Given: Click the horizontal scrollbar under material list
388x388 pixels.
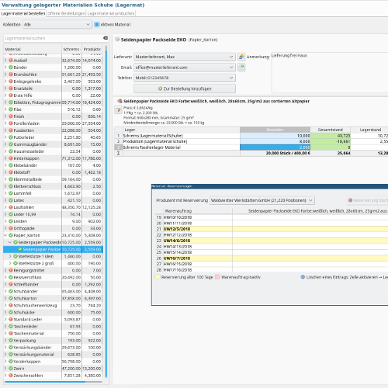Looking at the screenshot, I should click(45, 382).
